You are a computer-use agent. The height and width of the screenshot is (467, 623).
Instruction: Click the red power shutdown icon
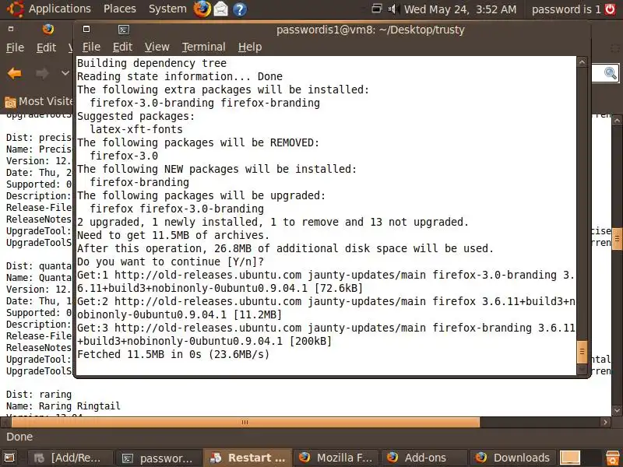[610, 9]
